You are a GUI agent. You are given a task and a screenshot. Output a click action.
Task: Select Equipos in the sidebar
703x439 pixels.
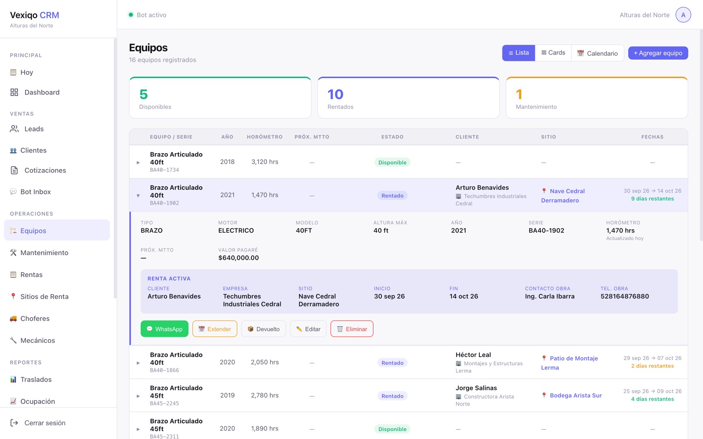57,230
